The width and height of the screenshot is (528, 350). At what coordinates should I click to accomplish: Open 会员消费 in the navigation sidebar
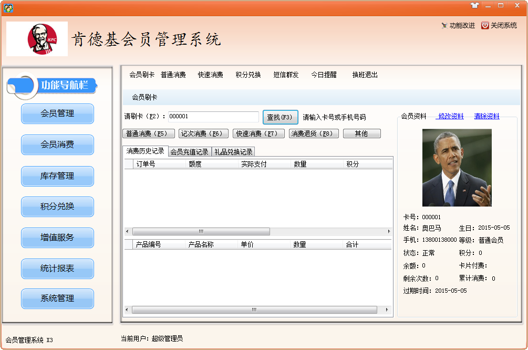pos(57,145)
